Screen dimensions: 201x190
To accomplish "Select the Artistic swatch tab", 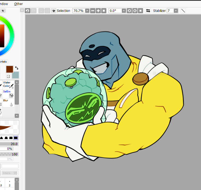I will point(4,62).
